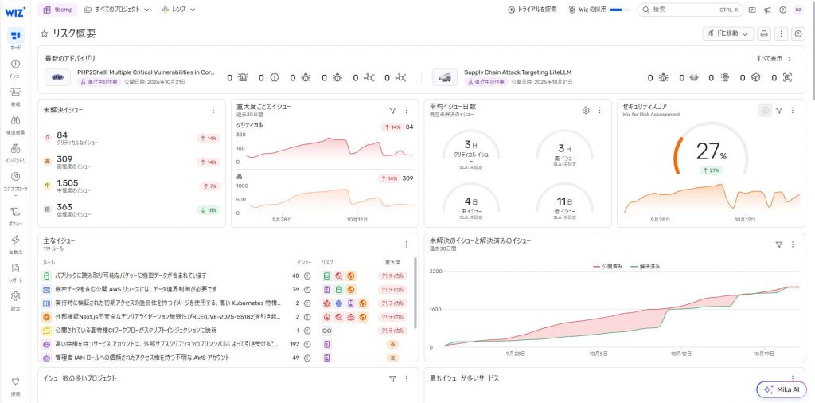The height and width of the screenshot is (403, 815).
Task: Open インベントリ (Inventory) sidebar icon
Action: click(x=16, y=148)
